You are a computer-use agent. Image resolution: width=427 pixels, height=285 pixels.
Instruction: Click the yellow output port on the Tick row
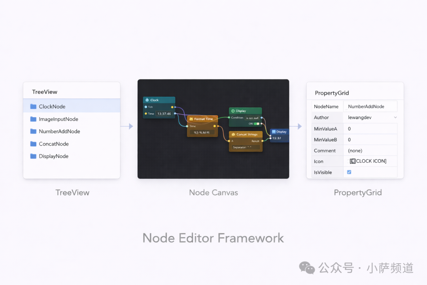coord(172,107)
